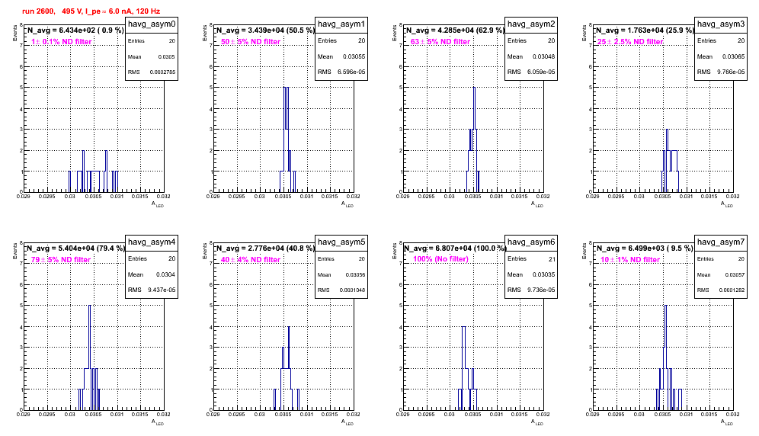
Task: Click the Entries value 21 in havg_asym6
Action: pos(552,259)
